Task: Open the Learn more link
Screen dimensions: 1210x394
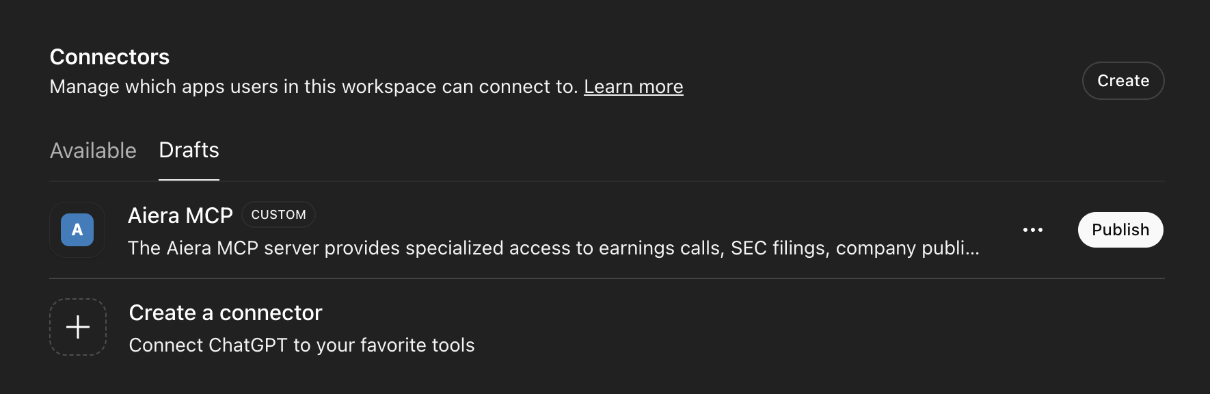Action: pyautogui.click(x=633, y=87)
